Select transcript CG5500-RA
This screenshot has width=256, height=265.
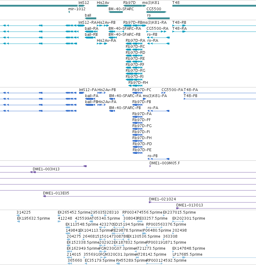[x=158, y=29]
